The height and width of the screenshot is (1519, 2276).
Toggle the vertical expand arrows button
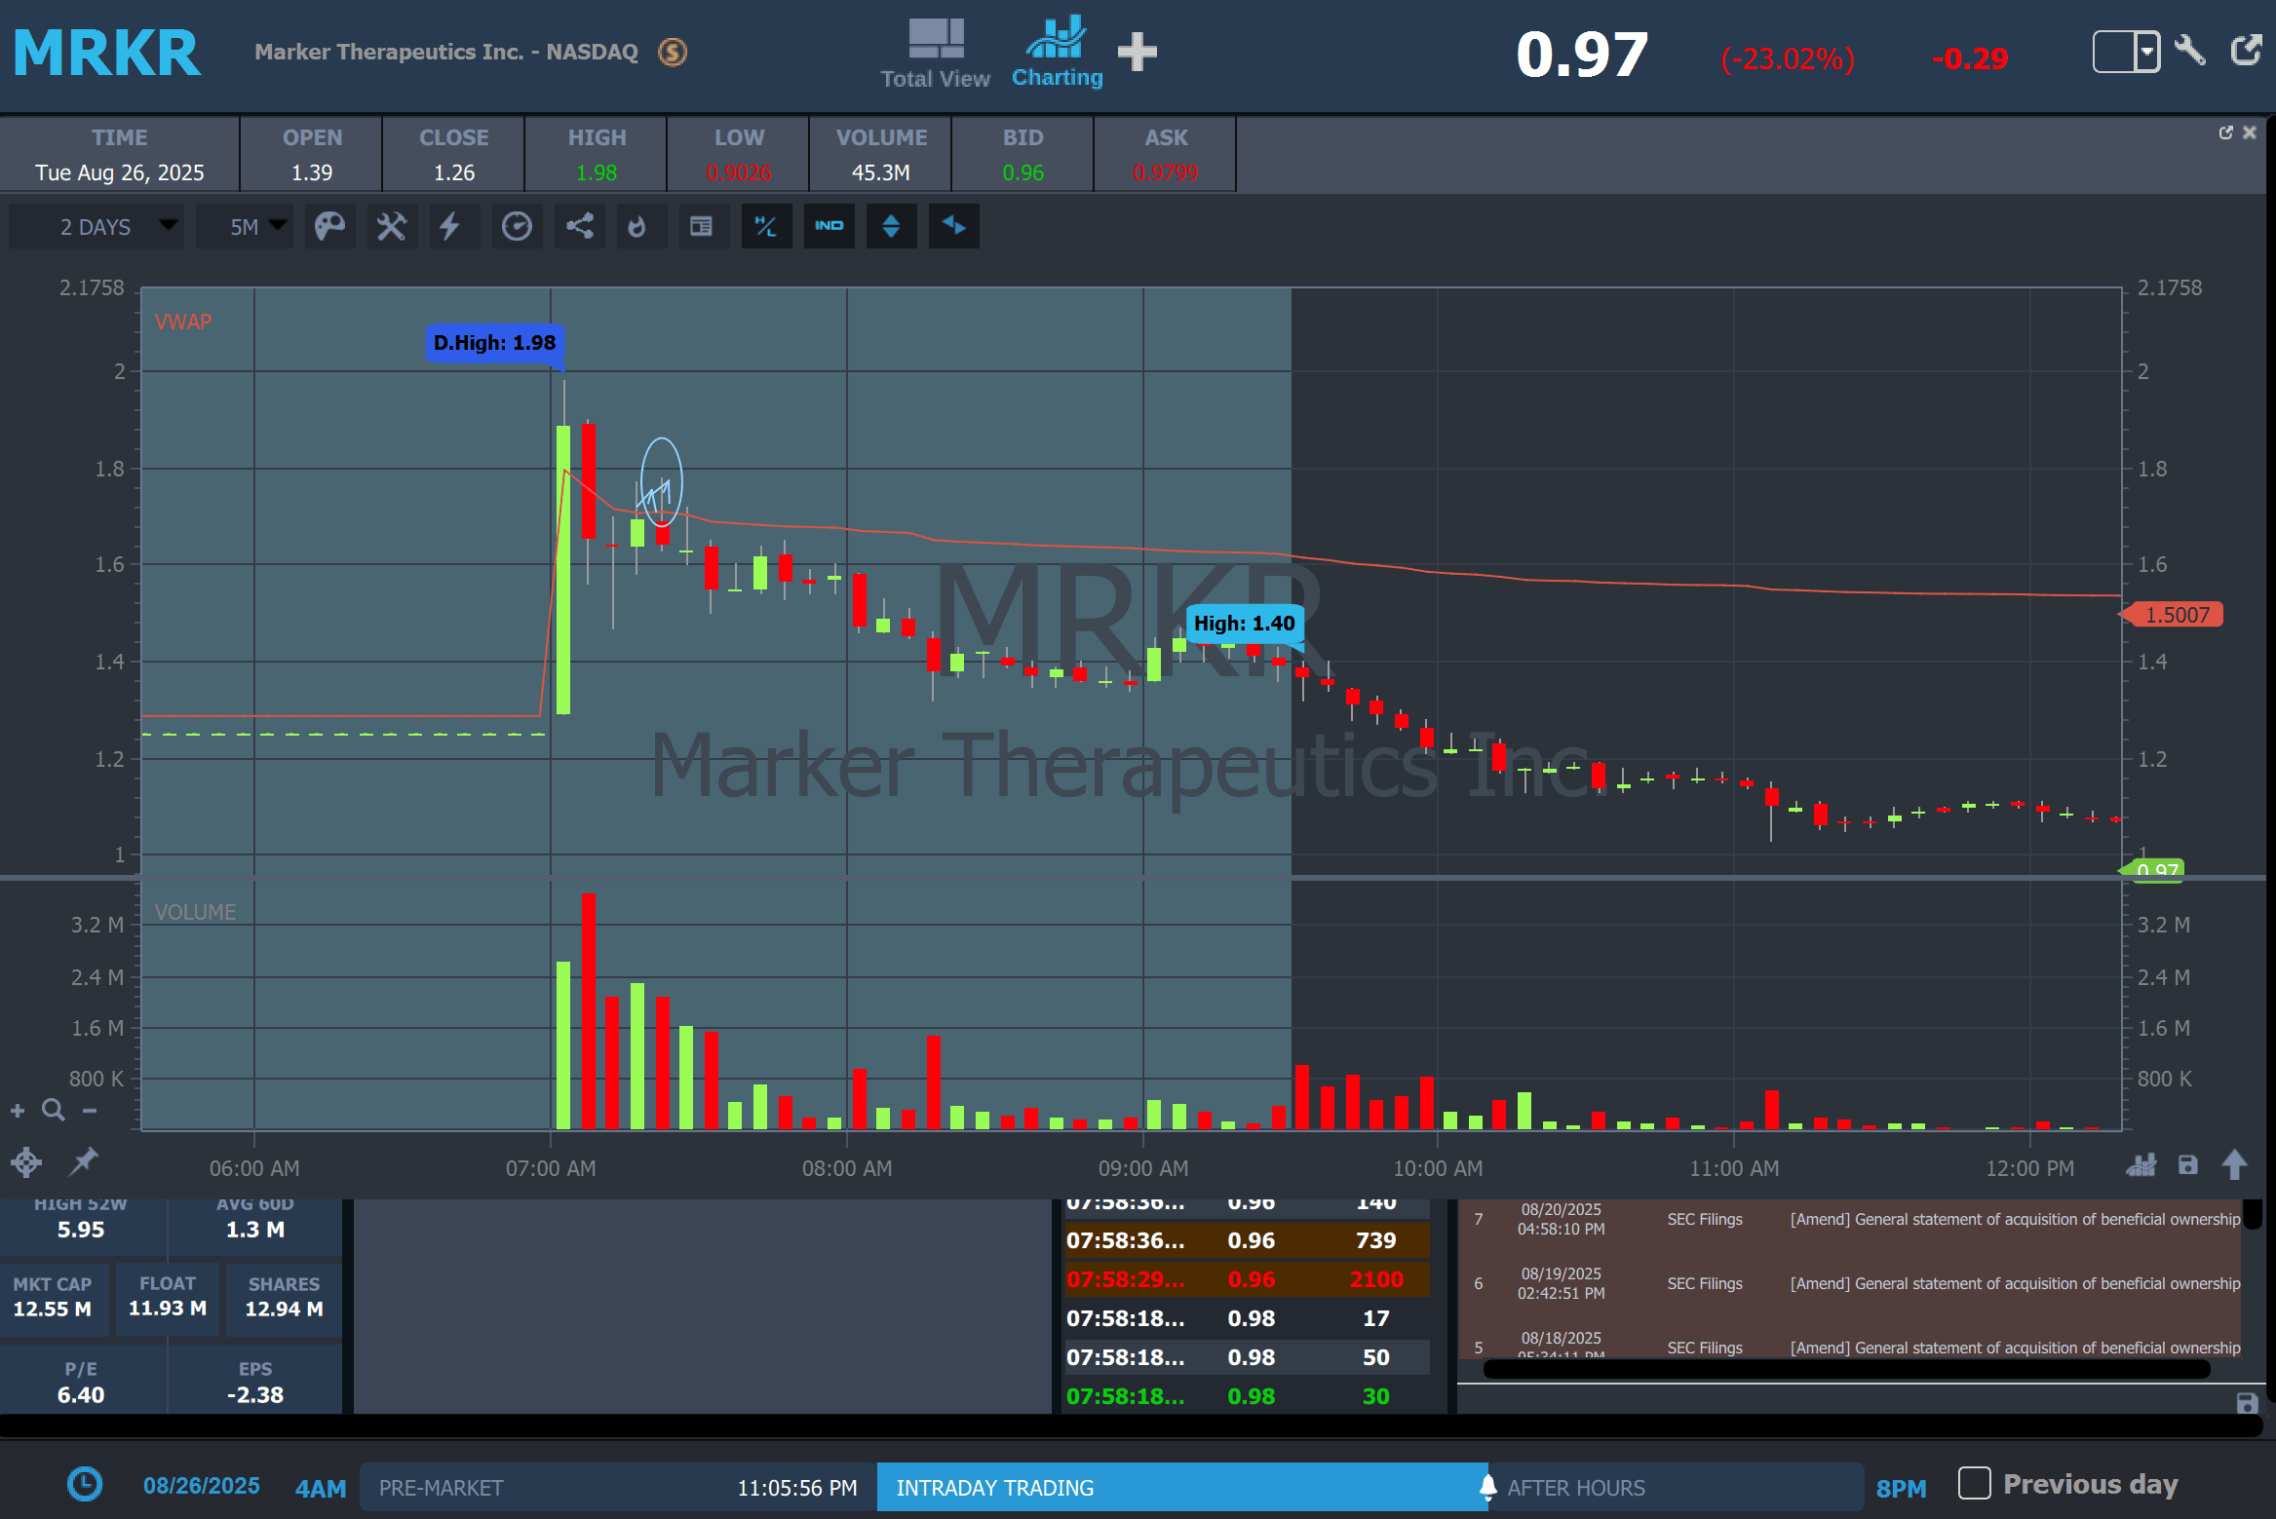[891, 227]
